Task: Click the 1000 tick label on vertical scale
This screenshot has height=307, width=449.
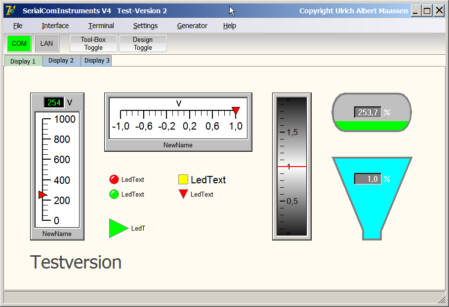Action: coord(65,119)
